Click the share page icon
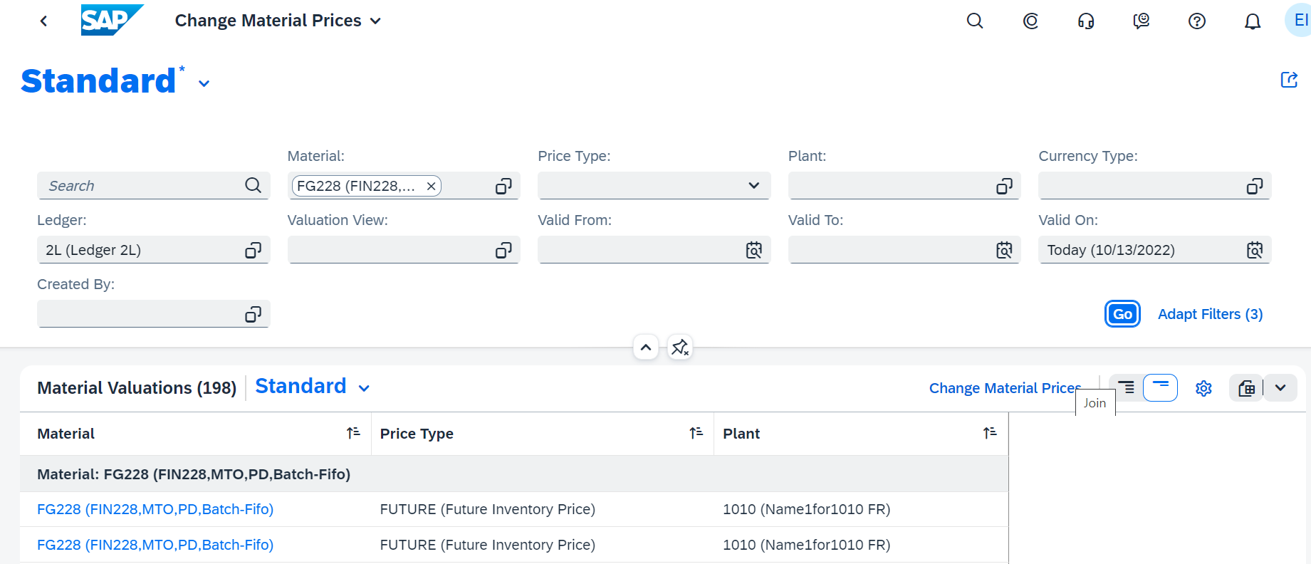 coord(1289,80)
